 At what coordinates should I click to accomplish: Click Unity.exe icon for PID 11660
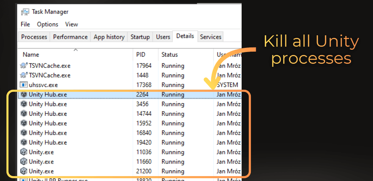tap(24, 162)
